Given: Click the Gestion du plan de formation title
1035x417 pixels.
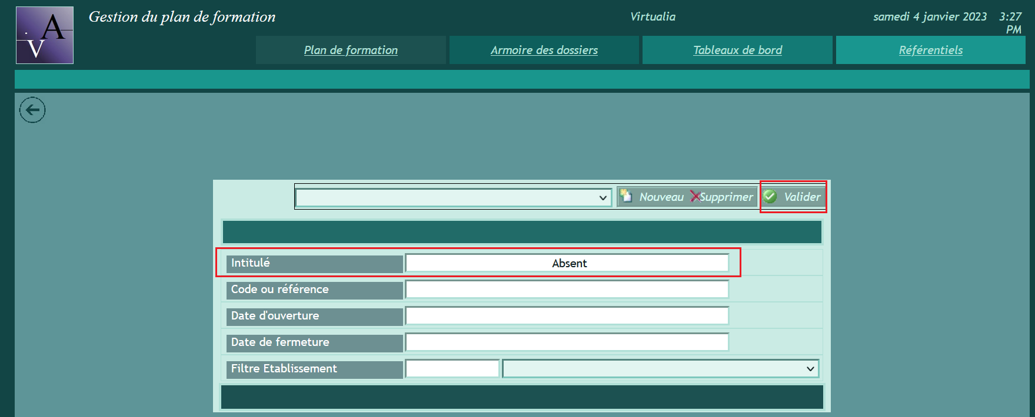Looking at the screenshot, I should click(182, 17).
